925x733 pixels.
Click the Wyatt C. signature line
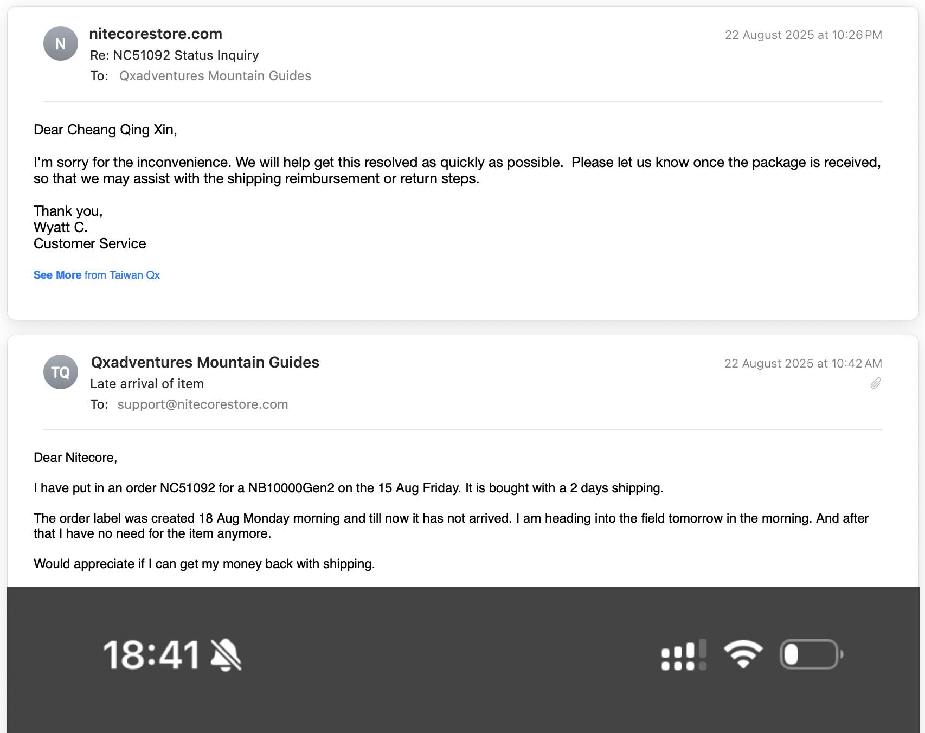pos(60,227)
